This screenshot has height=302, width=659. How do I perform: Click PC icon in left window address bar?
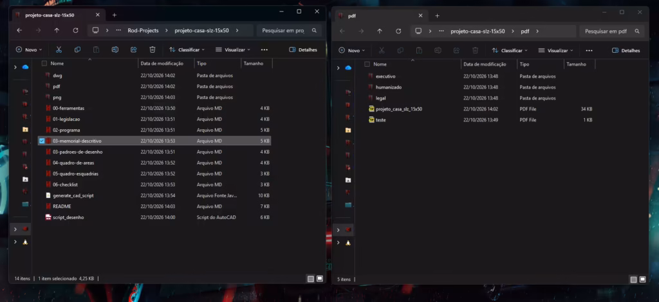pyautogui.click(x=95, y=31)
